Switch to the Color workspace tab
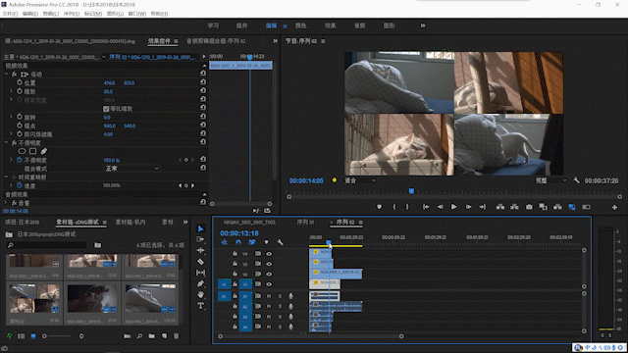The width and height of the screenshot is (628, 353). pos(300,25)
